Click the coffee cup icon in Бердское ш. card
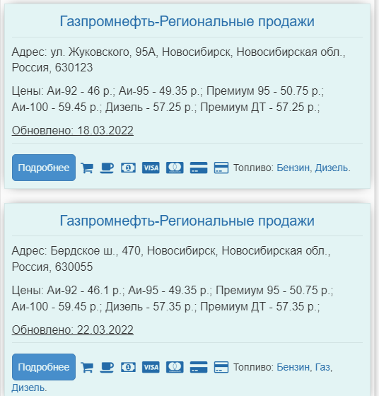379x396 pixels. tap(107, 367)
